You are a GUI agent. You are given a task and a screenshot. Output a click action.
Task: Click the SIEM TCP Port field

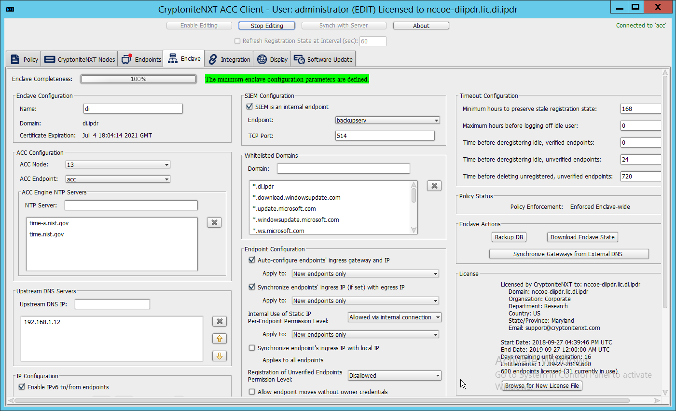click(385, 136)
